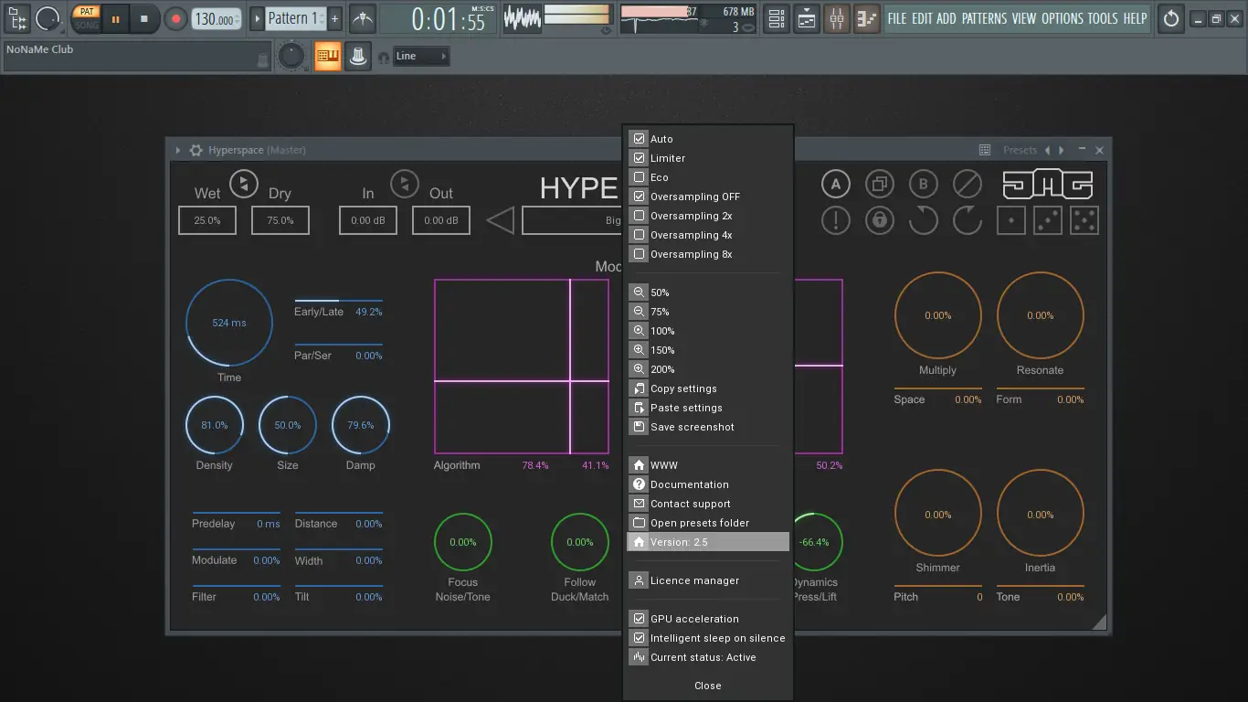Screen dimensions: 1248x702
Task: Click the lock icon in Hyperspace
Action: tap(879, 220)
